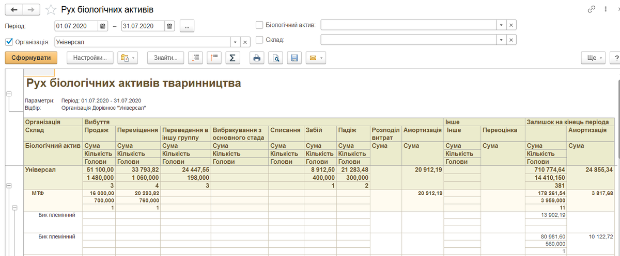The height and width of the screenshot is (256, 620).
Task: Open the Ще more menu
Action: point(593,58)
